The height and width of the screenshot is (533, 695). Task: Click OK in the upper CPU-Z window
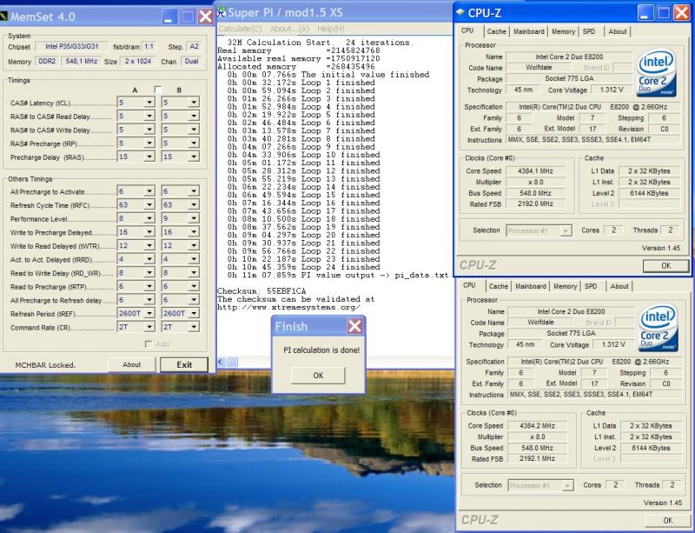tap(665, 265)
